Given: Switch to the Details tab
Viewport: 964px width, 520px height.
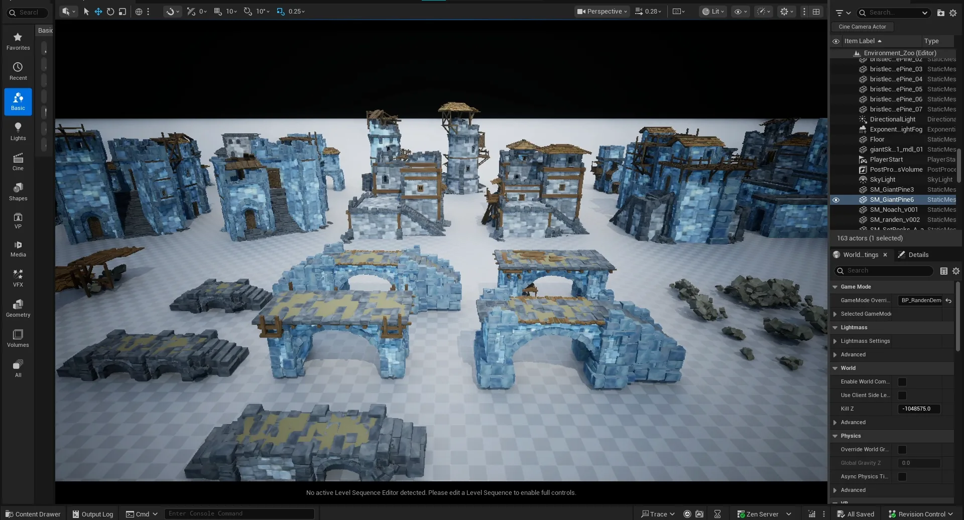Looking at the screenshot, I should point(913,255).
